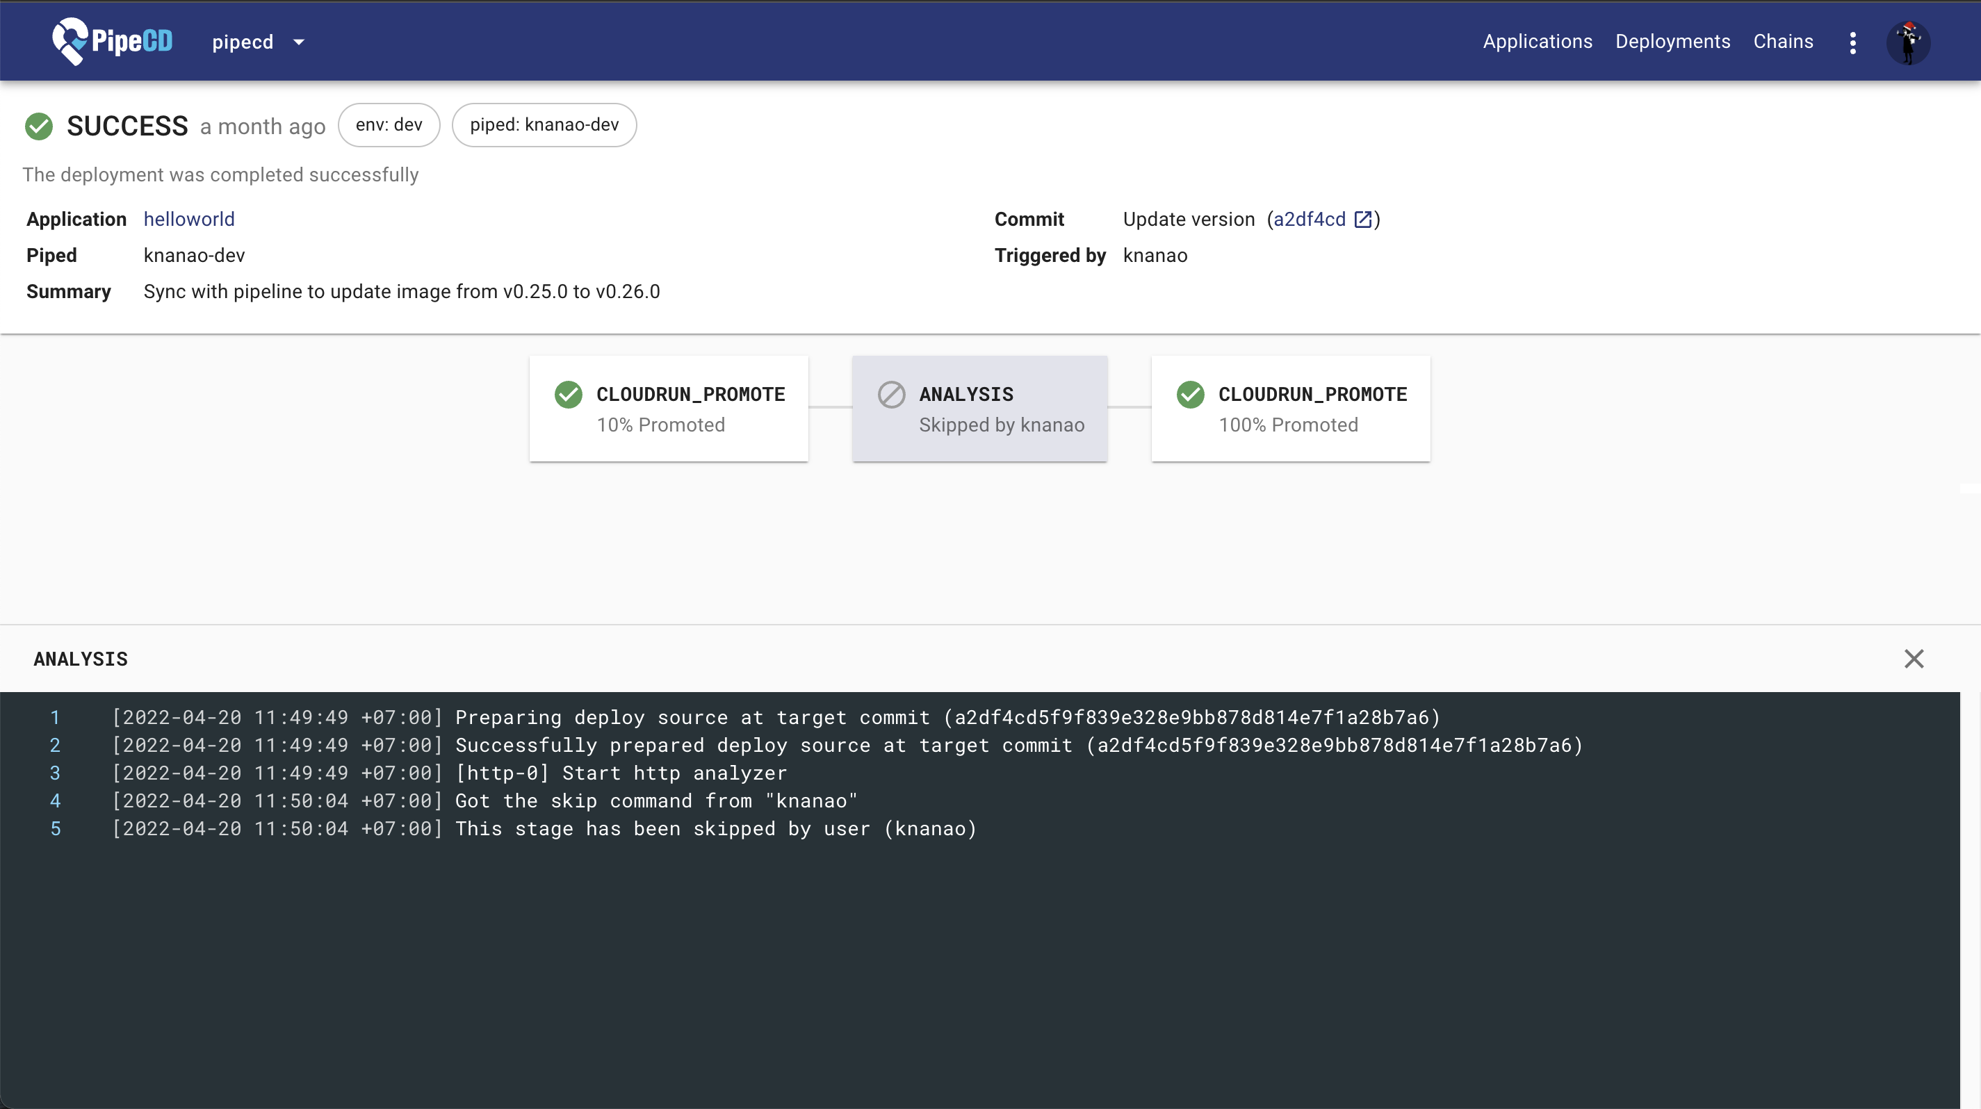Click the PipeCD logo
The image size is (1981, 1109).
[x=113, y=42]
